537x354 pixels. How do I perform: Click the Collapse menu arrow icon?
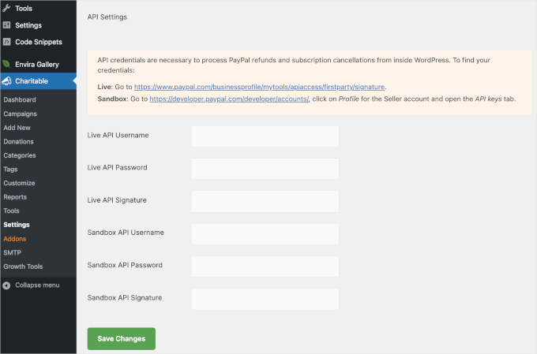(x=6, y=285)
